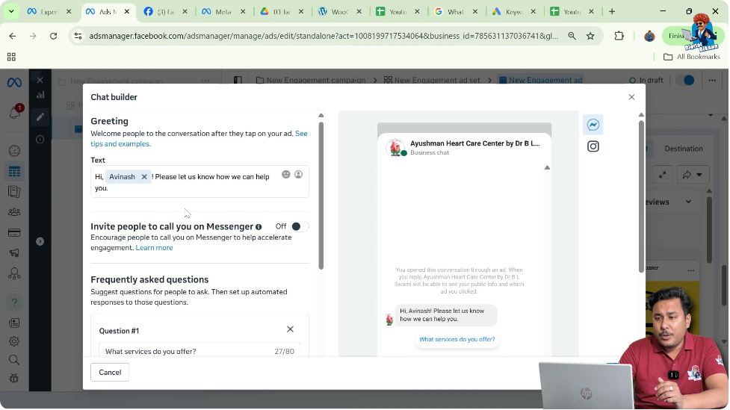This screenshot has height=410, width=730.
Task: Open New Engagement ad set breadcrumb
Action: coord(432,80)
